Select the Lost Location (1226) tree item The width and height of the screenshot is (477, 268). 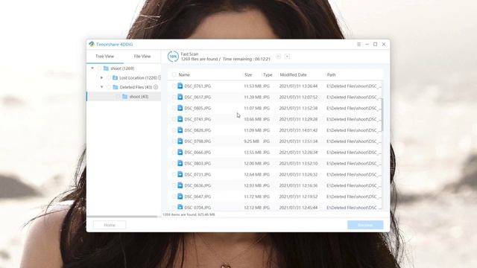pyautogui.click(x=138, y=77)
